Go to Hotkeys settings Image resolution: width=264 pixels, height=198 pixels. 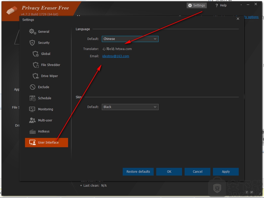point(46,131)
